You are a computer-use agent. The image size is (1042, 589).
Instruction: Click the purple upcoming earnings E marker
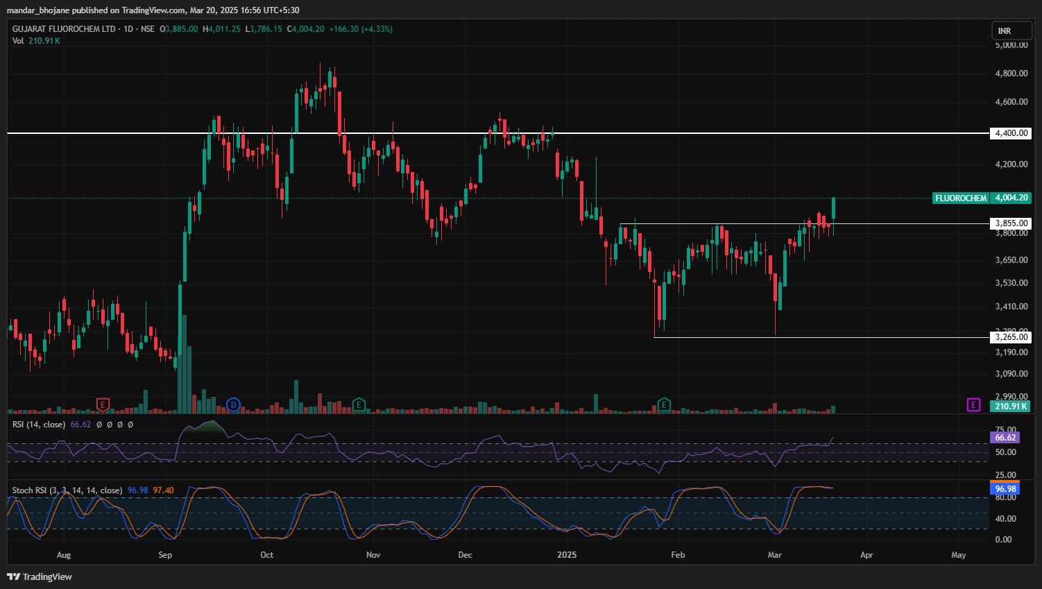click(974, 404)
